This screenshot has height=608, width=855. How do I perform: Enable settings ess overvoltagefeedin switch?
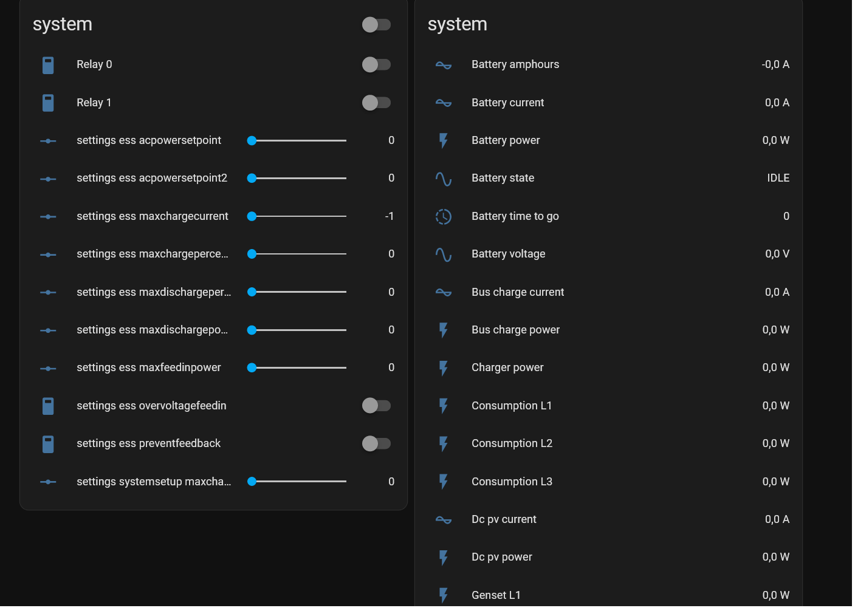click(376, 406)
